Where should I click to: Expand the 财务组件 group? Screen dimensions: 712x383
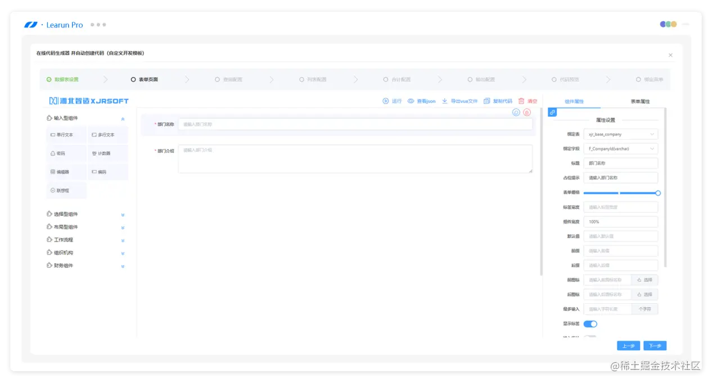[x=123, y=266]
